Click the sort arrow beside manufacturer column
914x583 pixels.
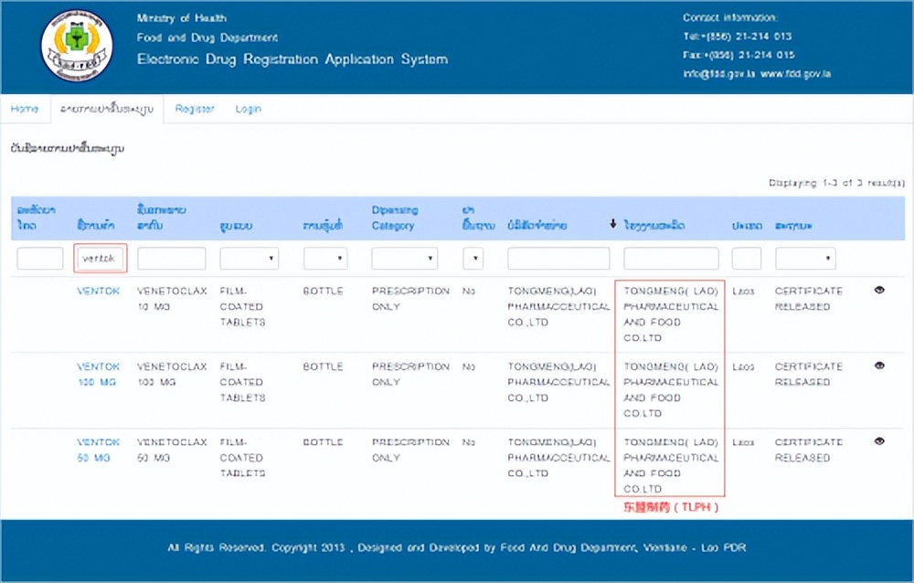coord(613,225)
